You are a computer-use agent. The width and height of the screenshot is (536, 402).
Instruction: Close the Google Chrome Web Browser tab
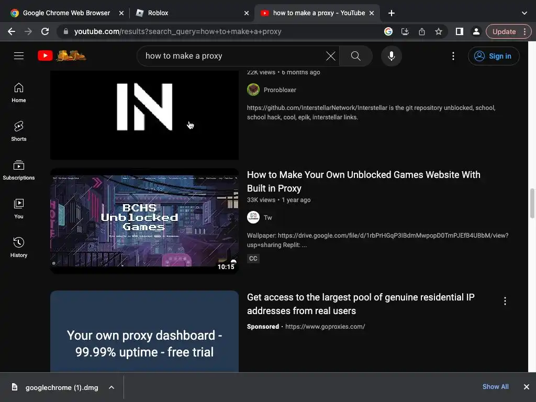point(121,13)
